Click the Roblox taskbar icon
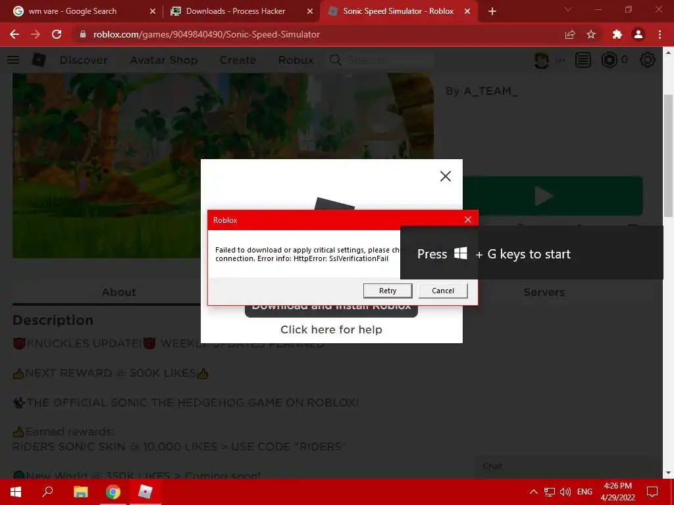674x505 pixels. pos(145,492)
